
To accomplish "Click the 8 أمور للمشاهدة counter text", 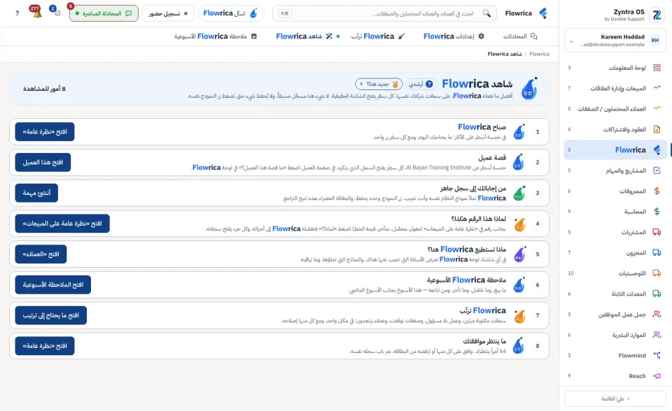I will [44, 89].
